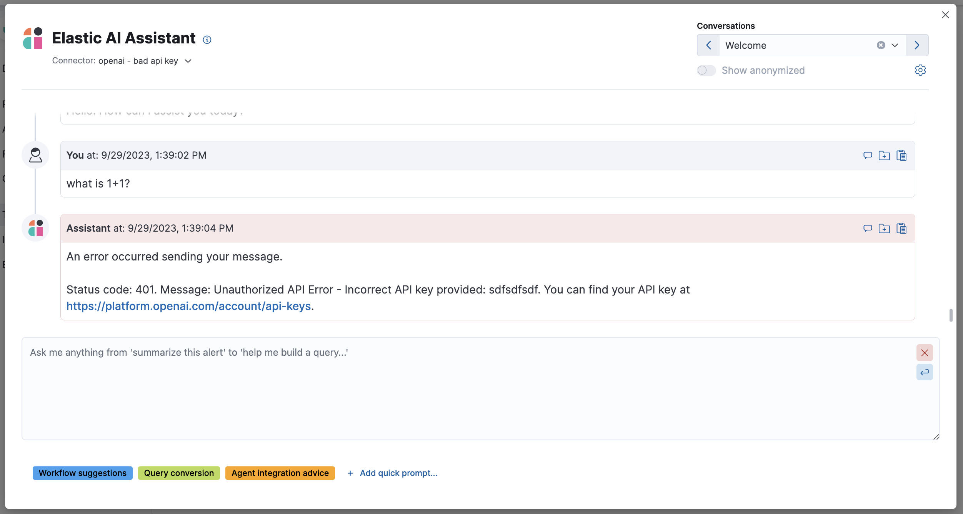
Task: Add the user message to a case
Action: [x=885, y=155]
